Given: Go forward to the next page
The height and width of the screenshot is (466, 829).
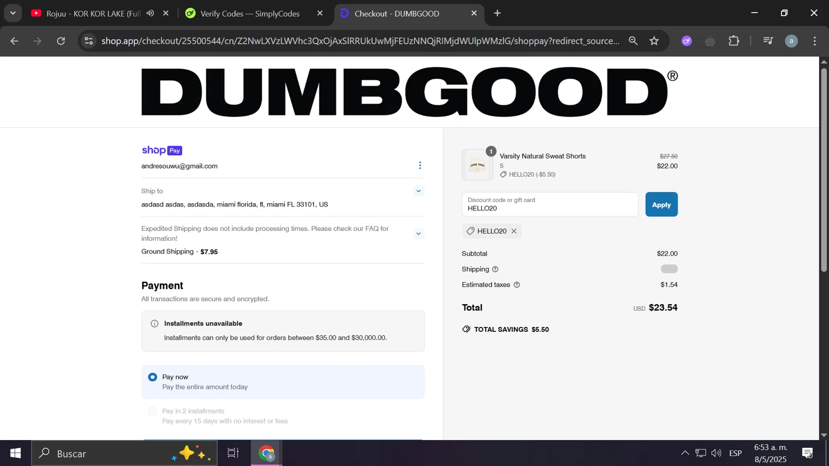Looking at the screenshot, I should [38, 41].
